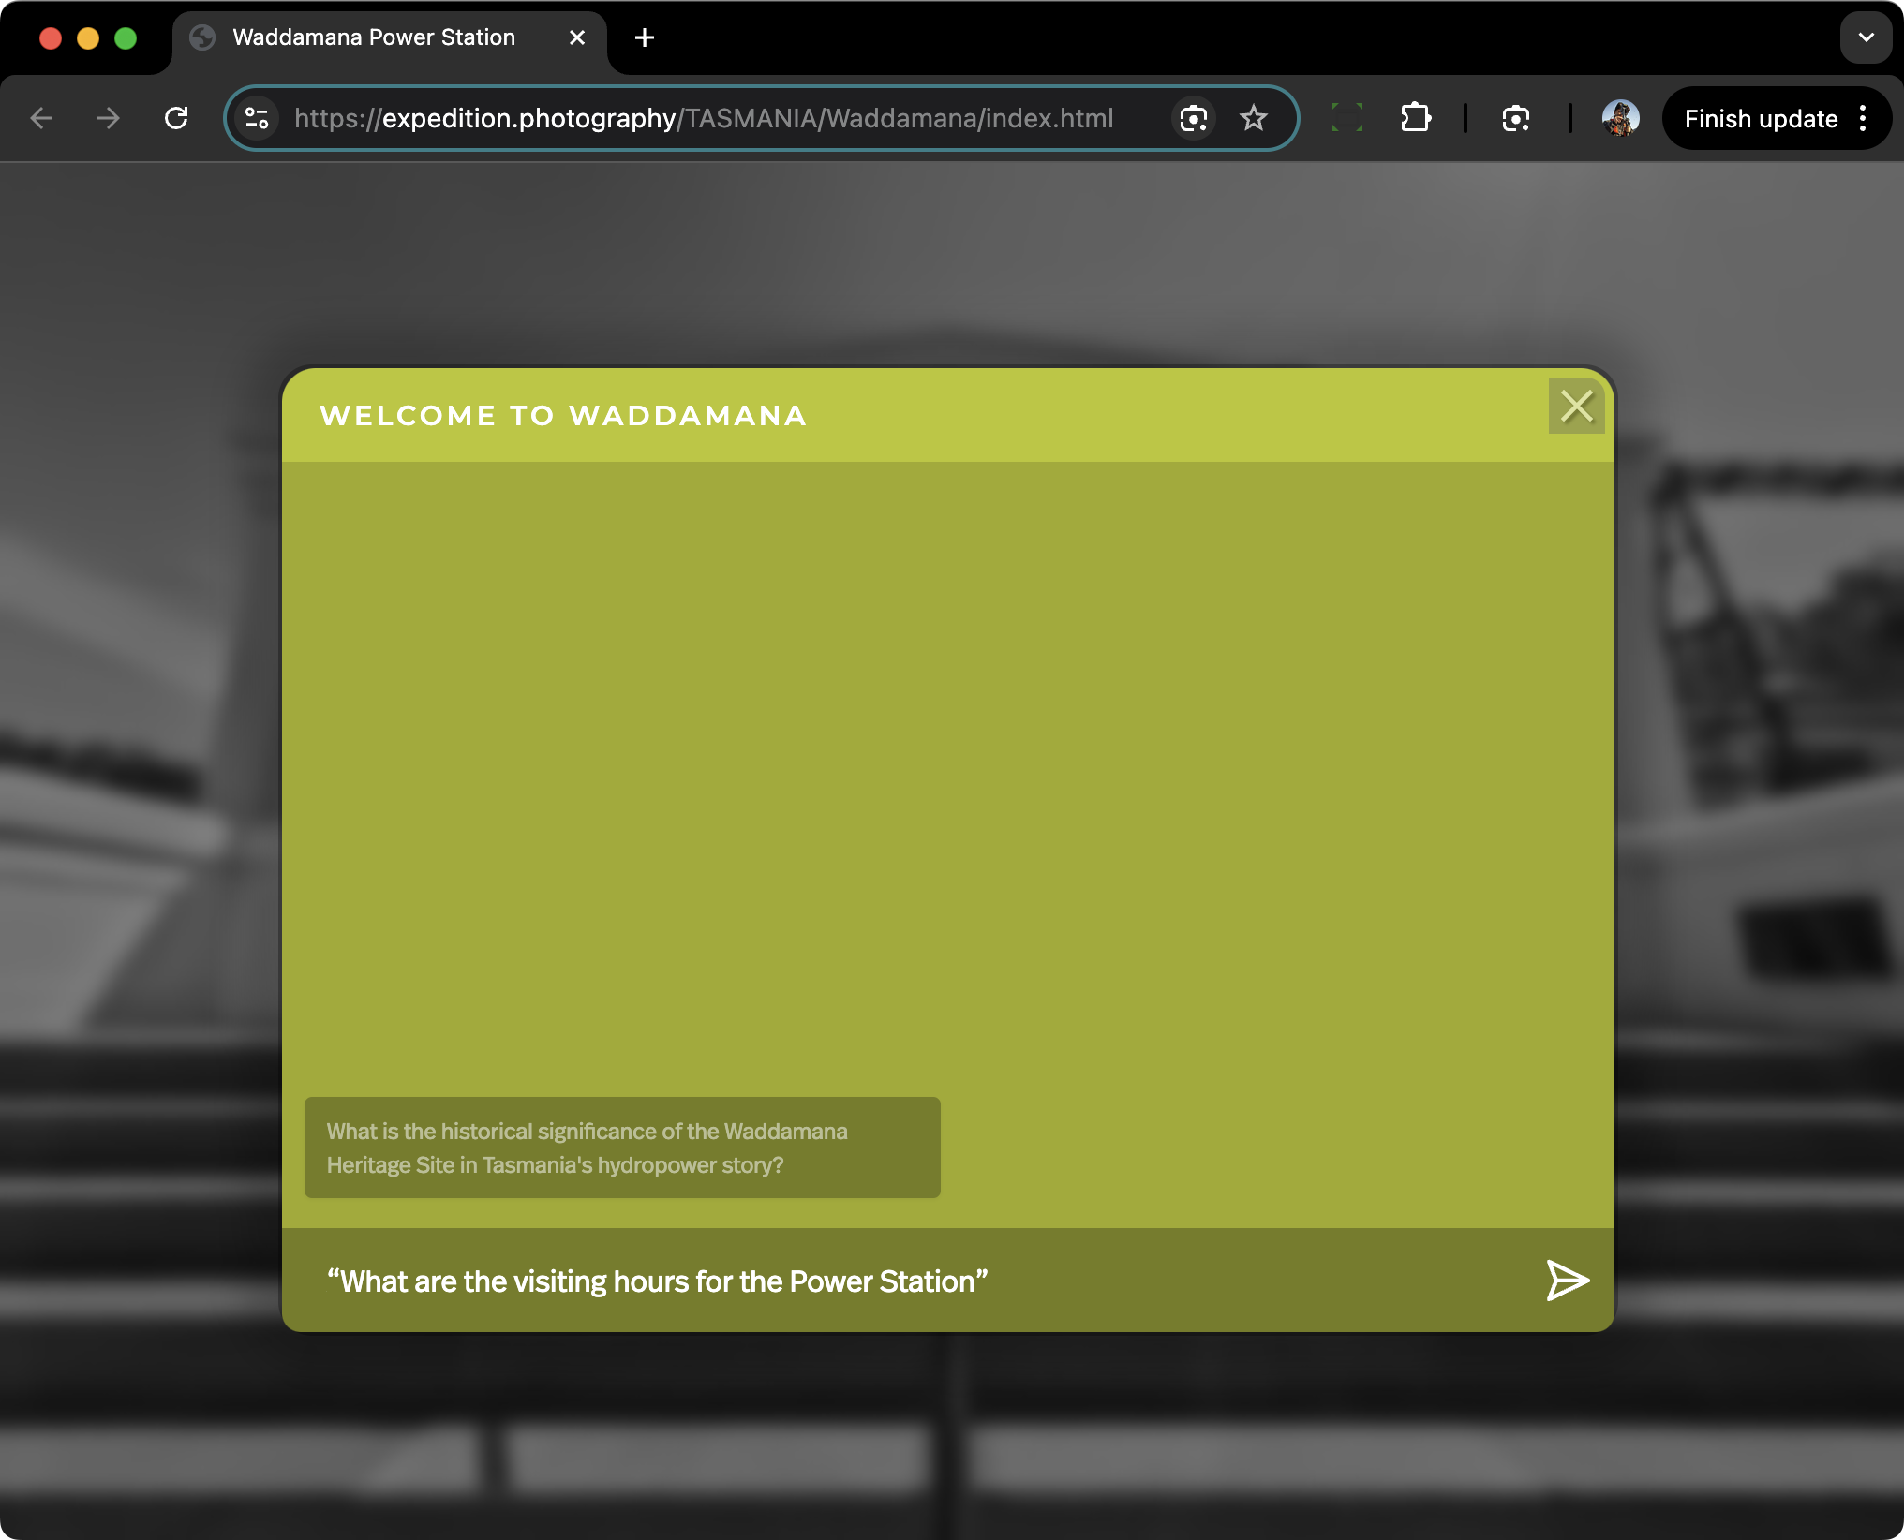Click the Finish update button
1904x1540 pixels.
pos(1760,118)
